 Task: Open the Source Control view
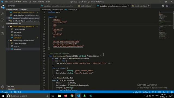pos(3,20)
